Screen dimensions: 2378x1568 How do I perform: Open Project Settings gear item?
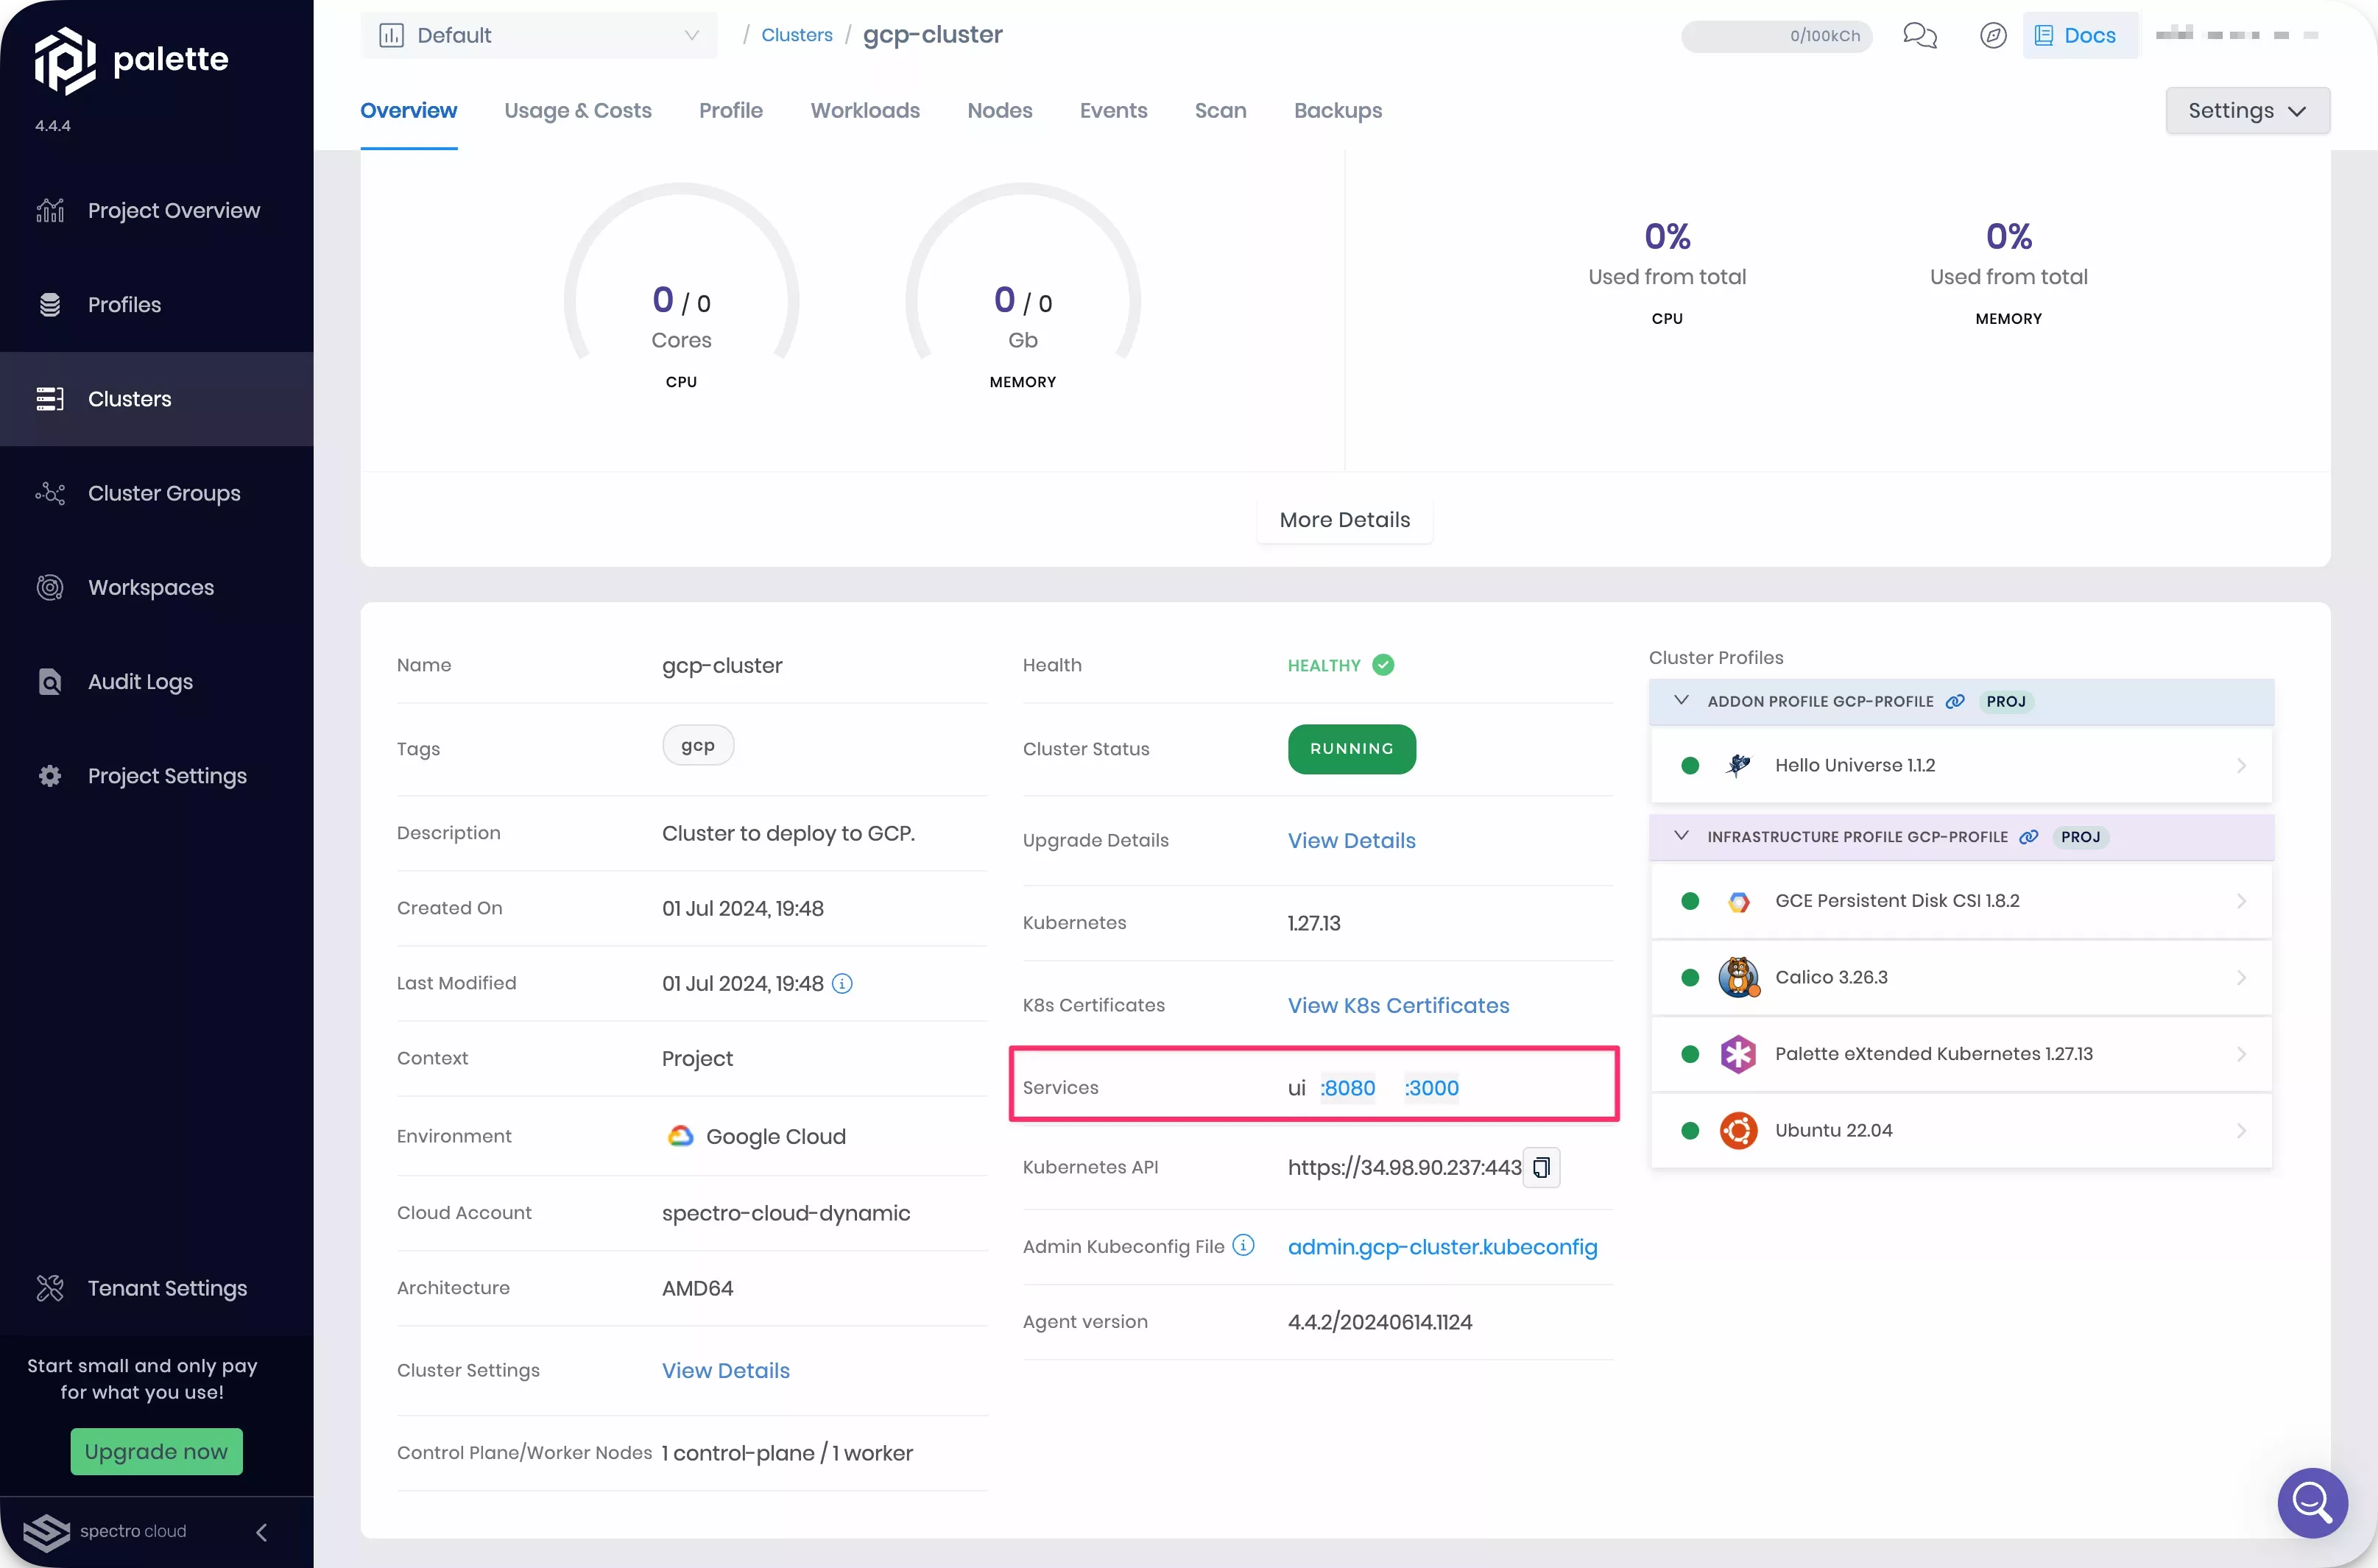click(x=157, y=775)
